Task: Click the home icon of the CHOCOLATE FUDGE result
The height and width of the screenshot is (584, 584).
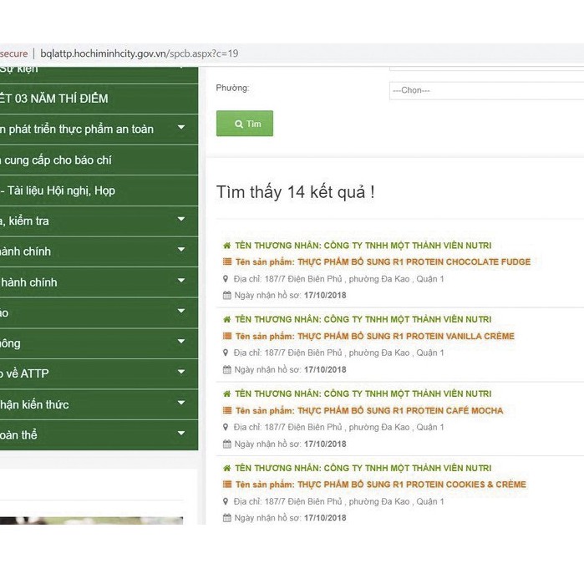Action: (x=226, y=246)
